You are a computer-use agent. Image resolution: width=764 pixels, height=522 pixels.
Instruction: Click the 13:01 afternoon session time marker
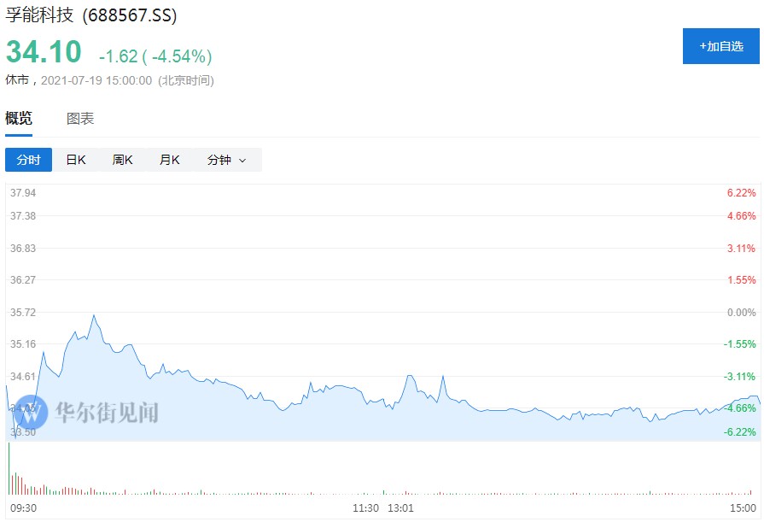pyautogui.click(x=400, y=508)
